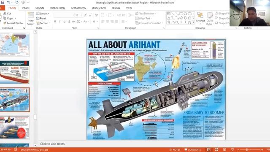Align text left
The height and width of the screenshot is (152, 270).
[x=103, y=22]
